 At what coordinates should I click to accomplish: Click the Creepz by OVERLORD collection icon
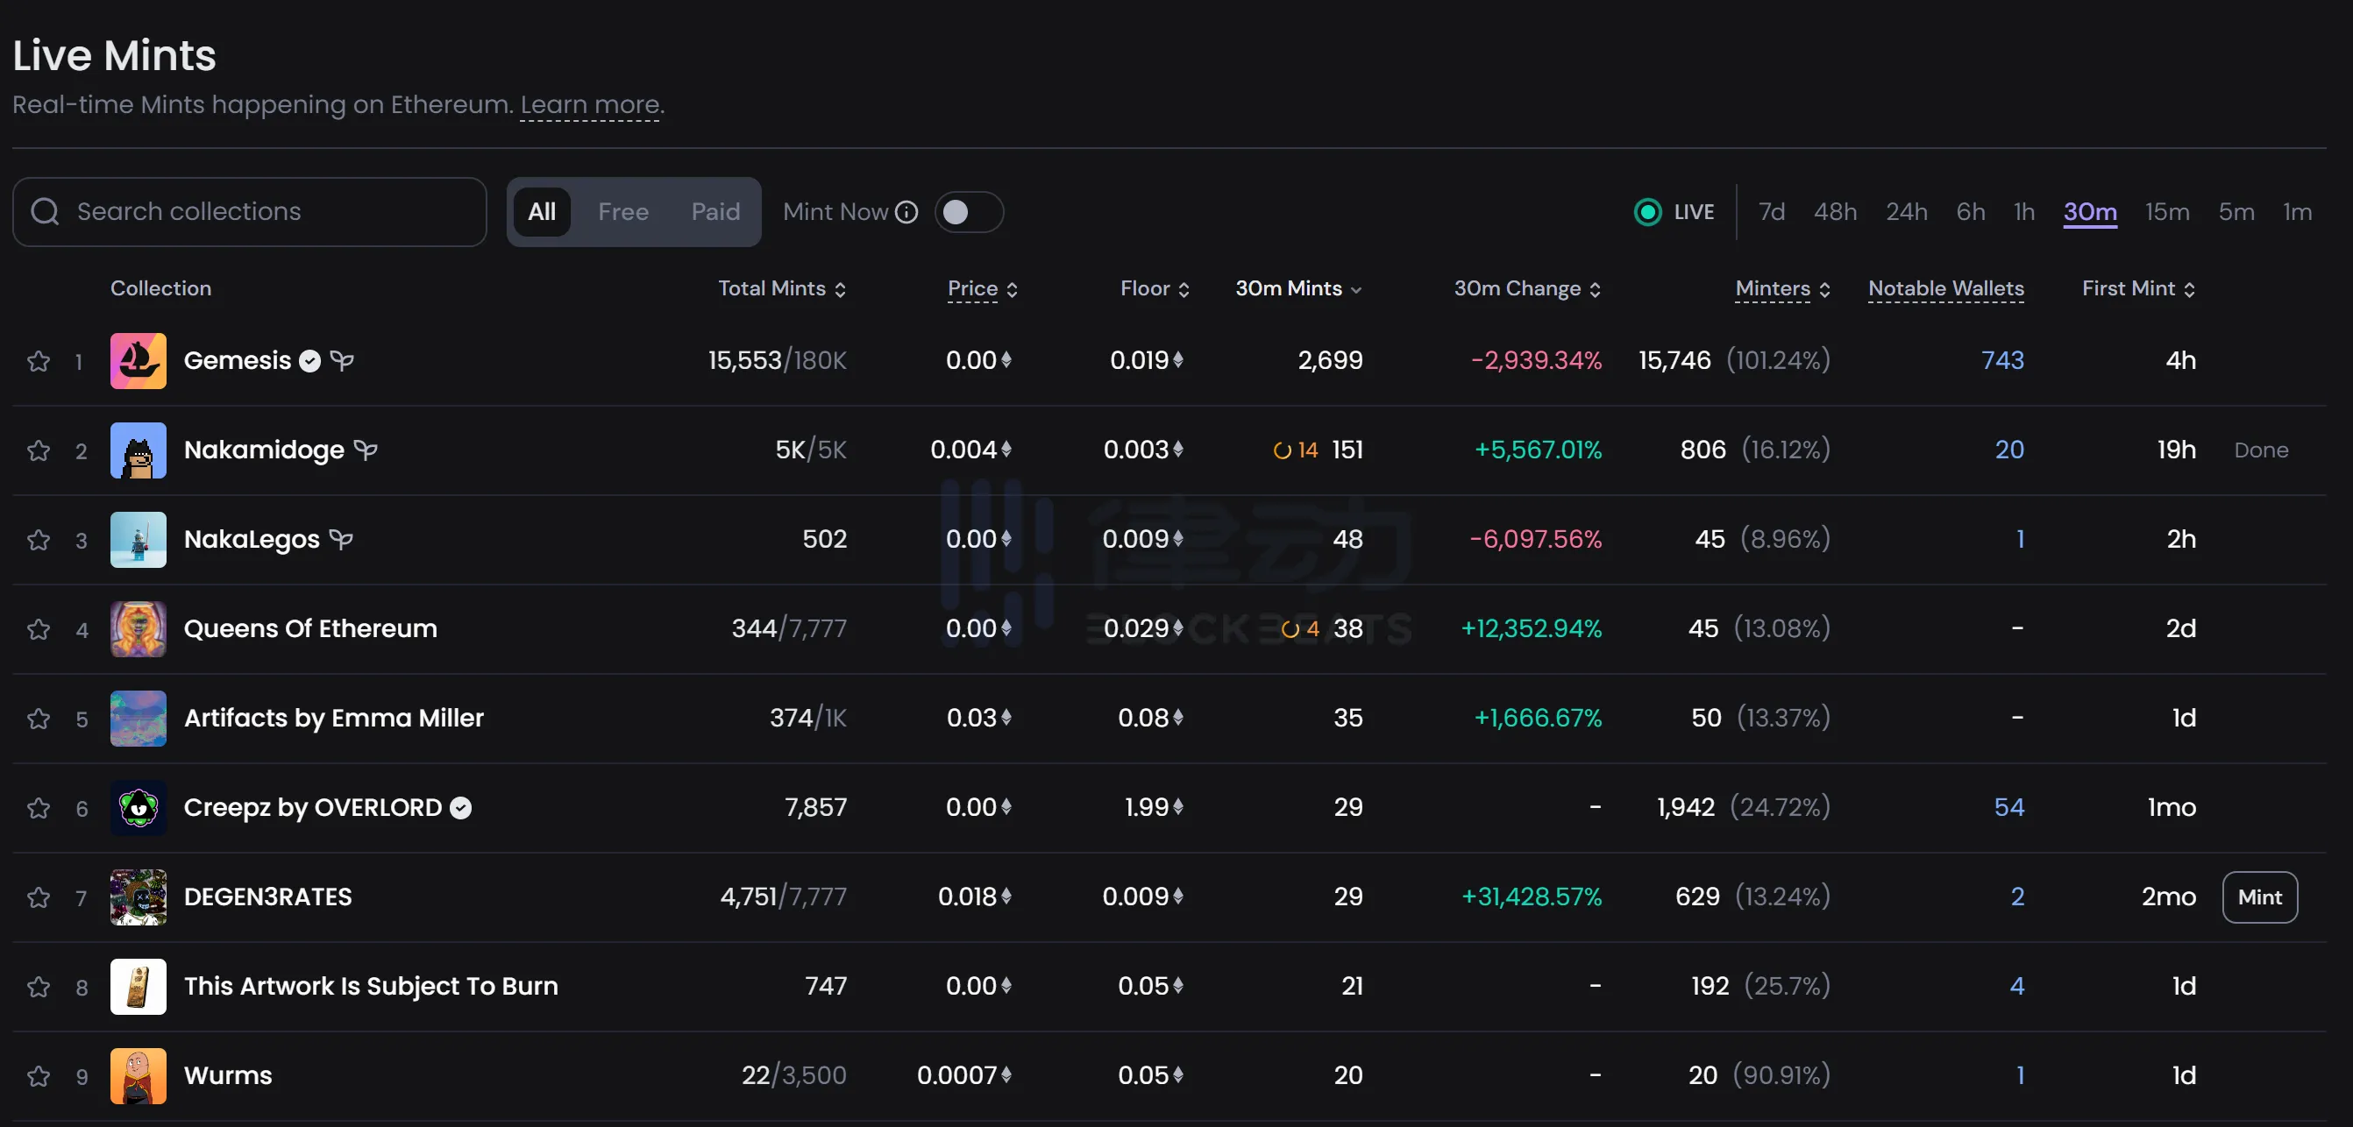[x=137, y=807]
